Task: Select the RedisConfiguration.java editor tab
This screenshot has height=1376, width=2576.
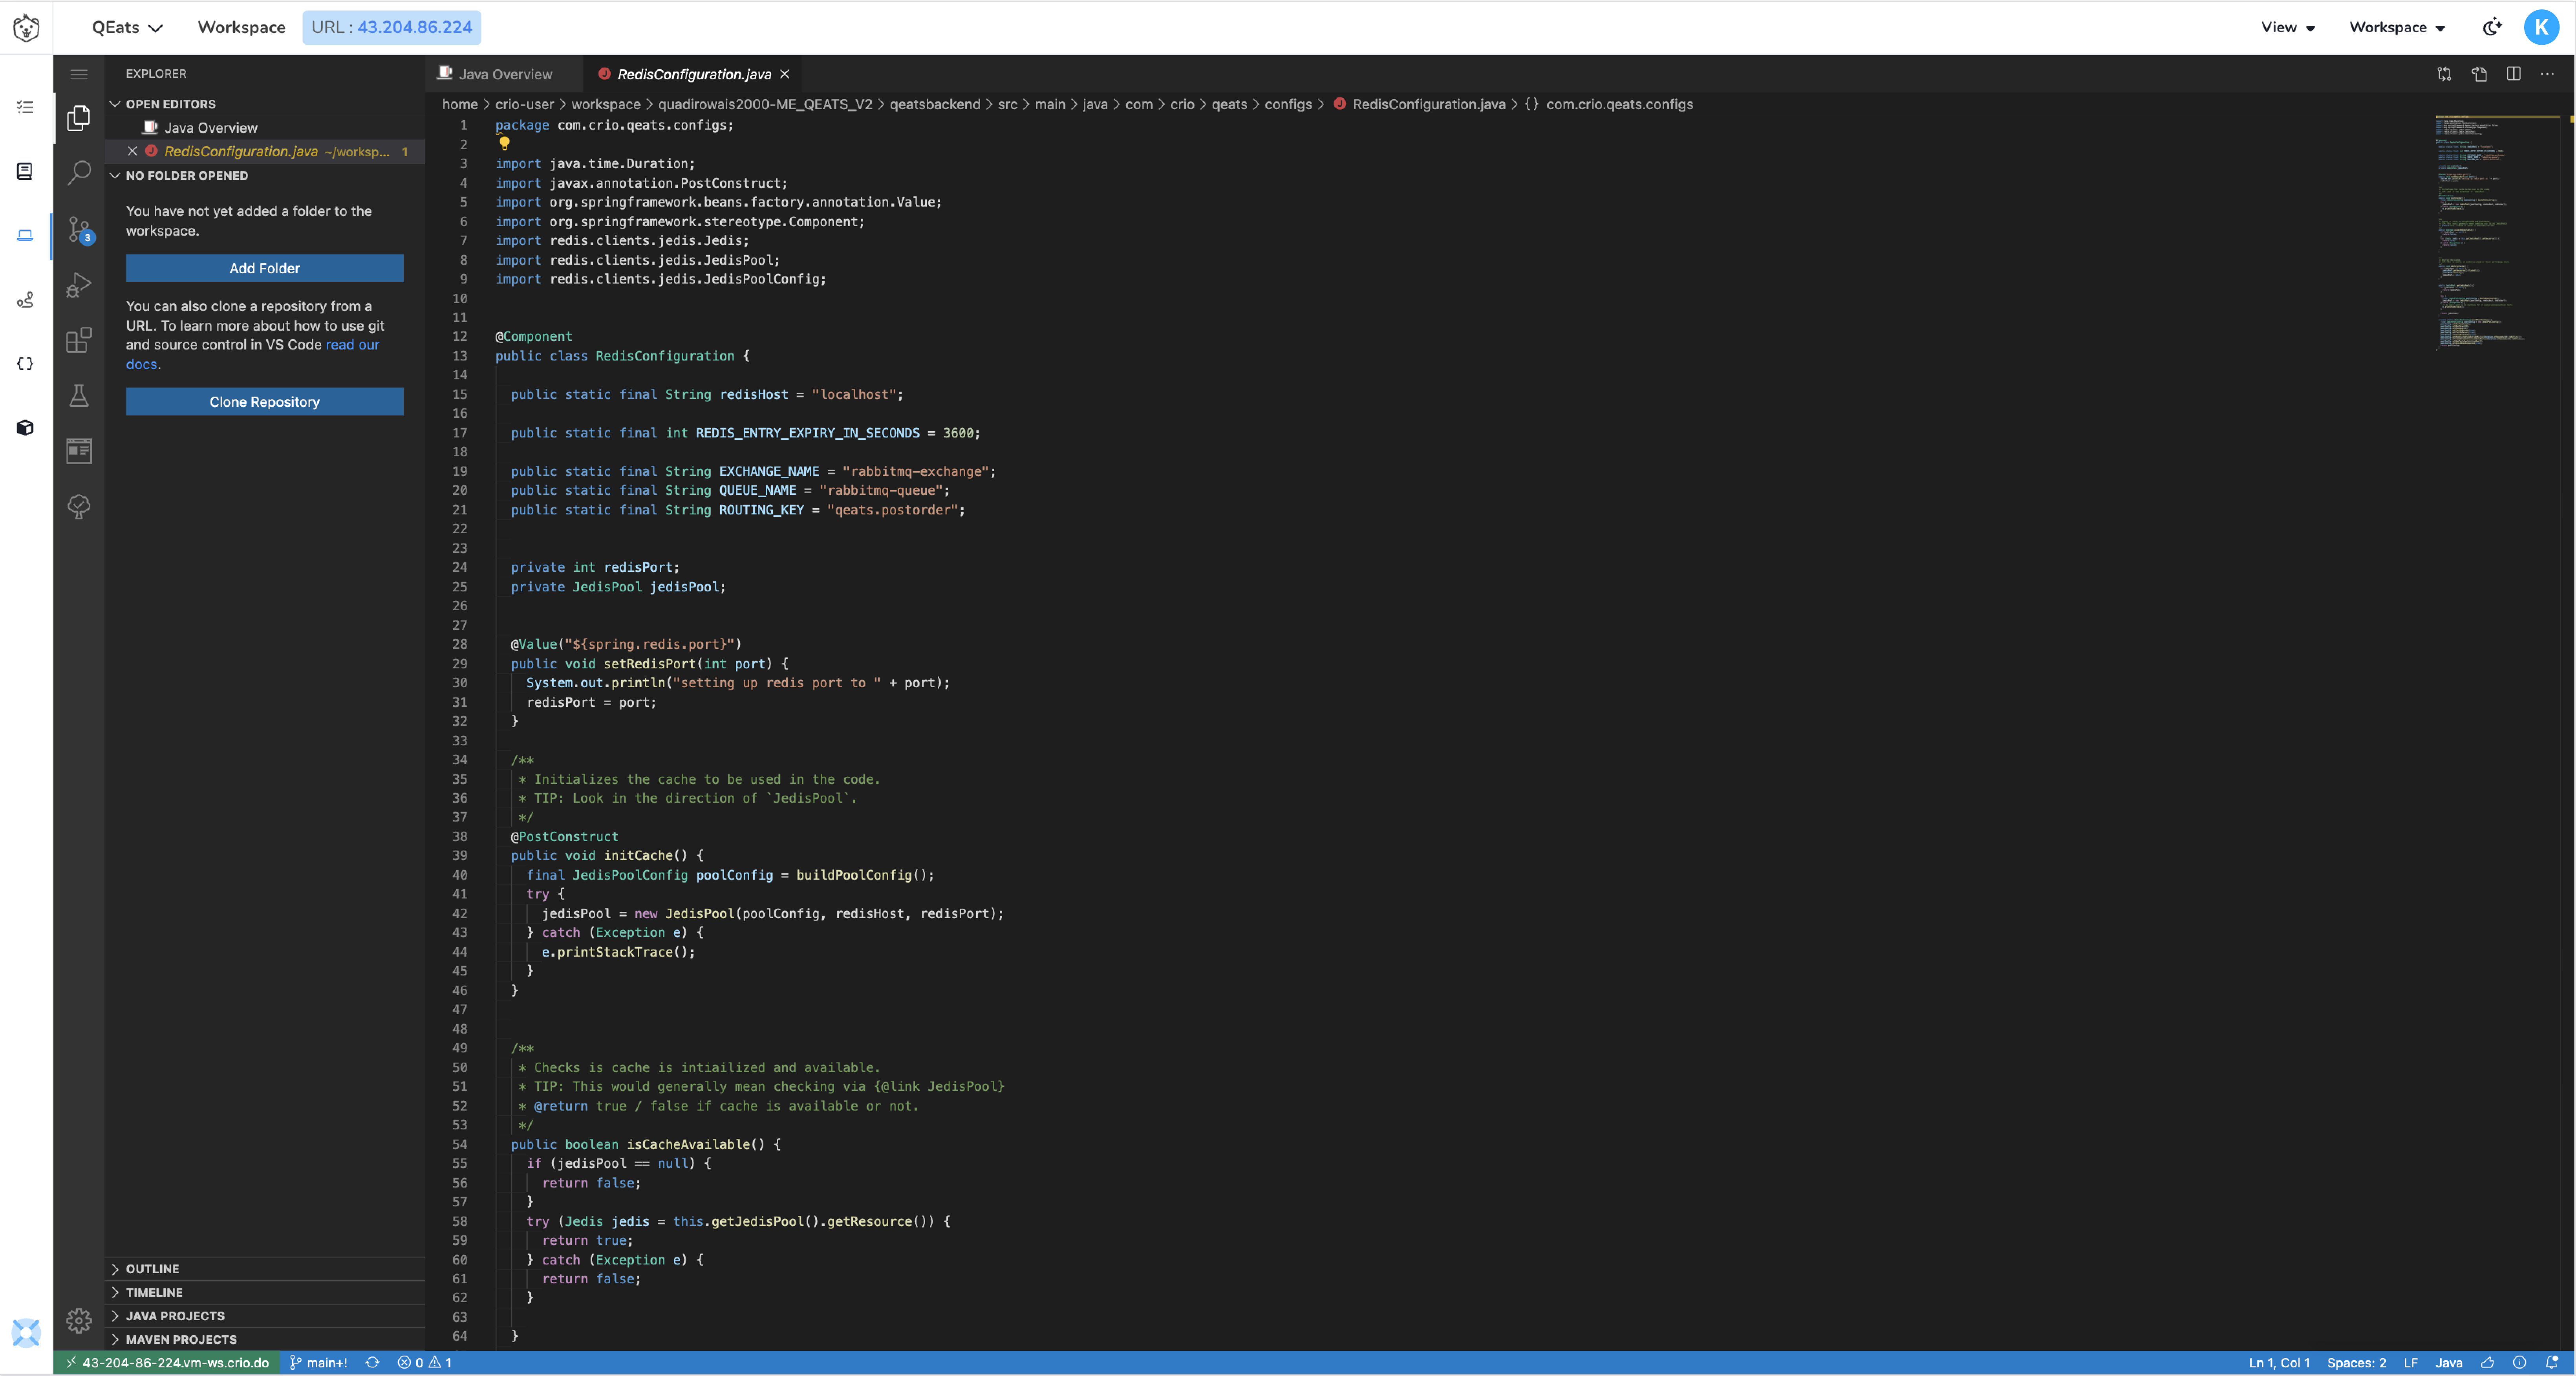Action: 693,74
